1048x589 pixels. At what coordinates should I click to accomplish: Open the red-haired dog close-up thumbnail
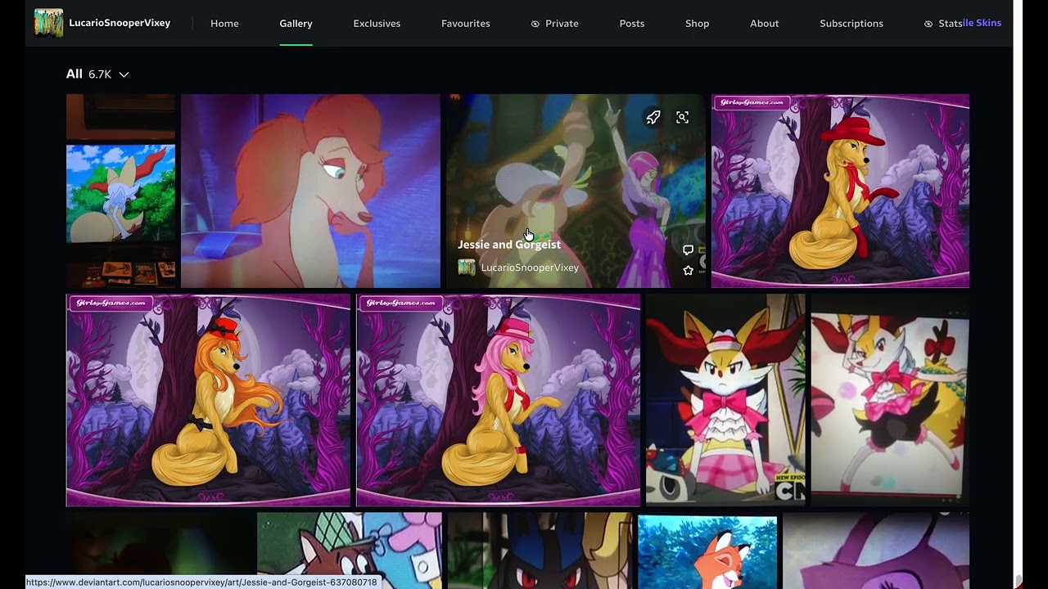click(x=310, y=191)
